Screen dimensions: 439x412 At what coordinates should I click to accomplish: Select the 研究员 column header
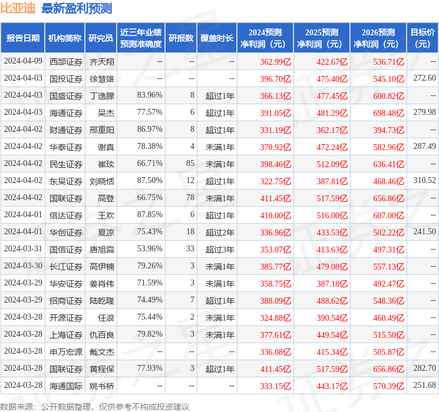point(101,38)
